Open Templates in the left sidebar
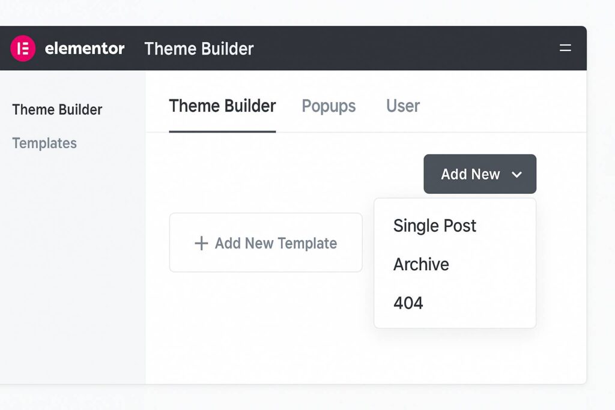The height and width of the screenshot is (410, 615). pos(44,143)
